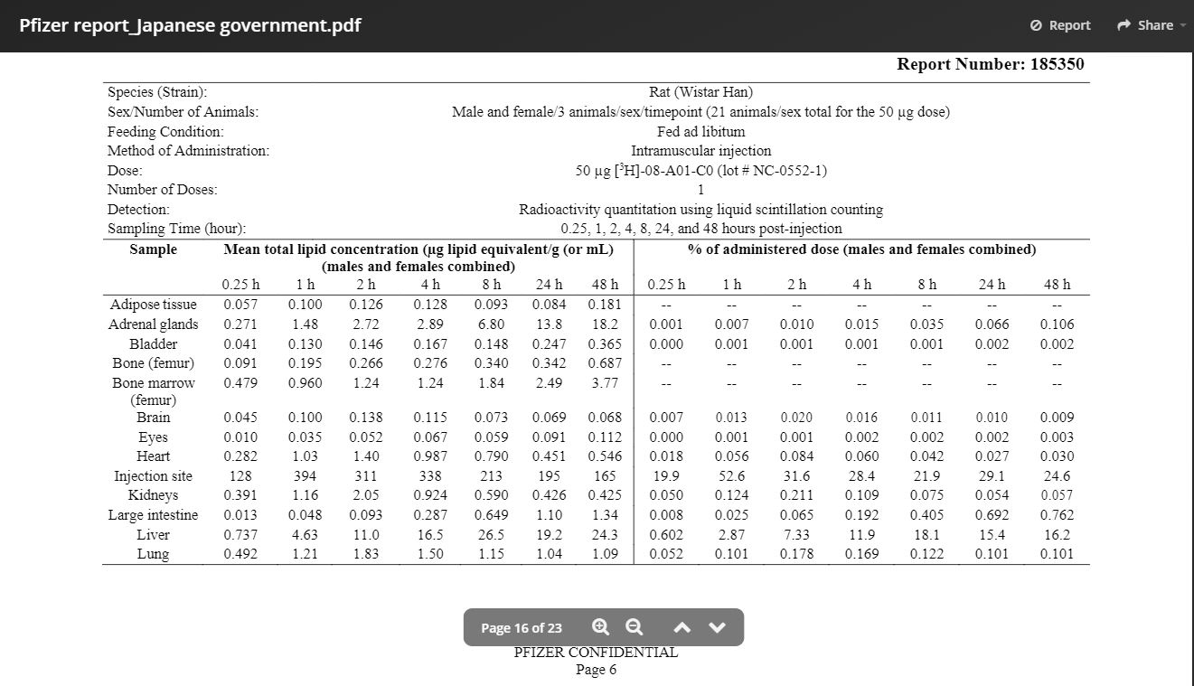
Task: Click the 'Page 16 of 23' indicator
Action: (x=521, y=627)
